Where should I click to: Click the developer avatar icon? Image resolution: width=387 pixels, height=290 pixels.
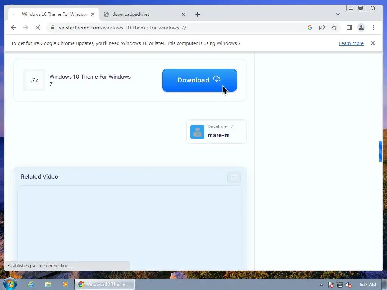point(197,132)
